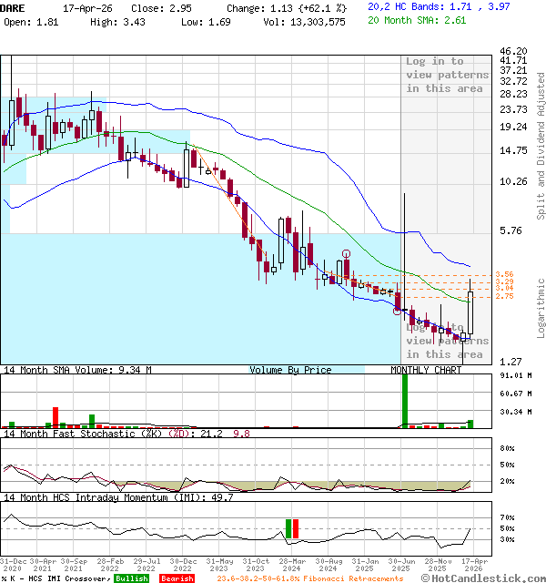
Task: Click the red bar in the Intraday Momentum panel
Action: point(297,529)
